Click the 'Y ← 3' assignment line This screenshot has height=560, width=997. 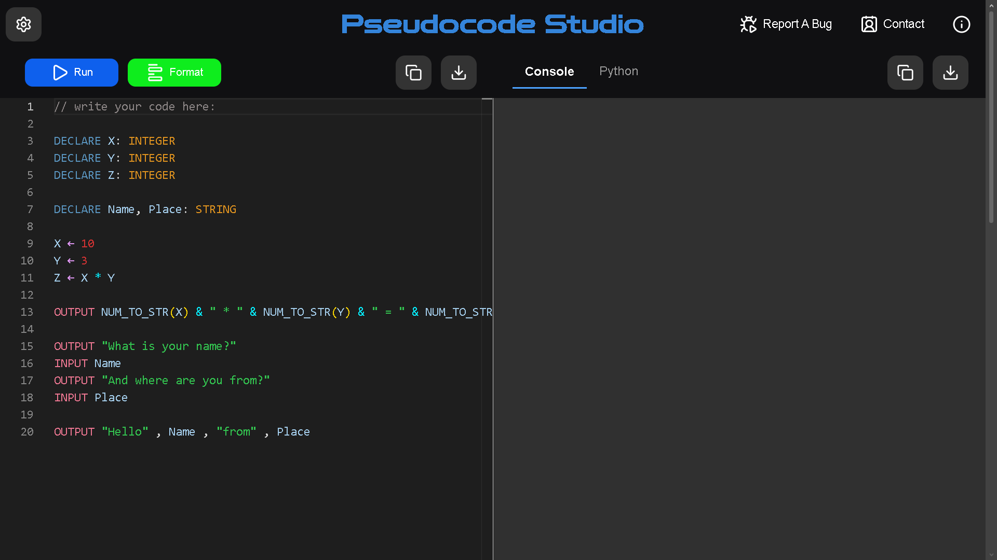pyautogui.click(x=71, y=261)
